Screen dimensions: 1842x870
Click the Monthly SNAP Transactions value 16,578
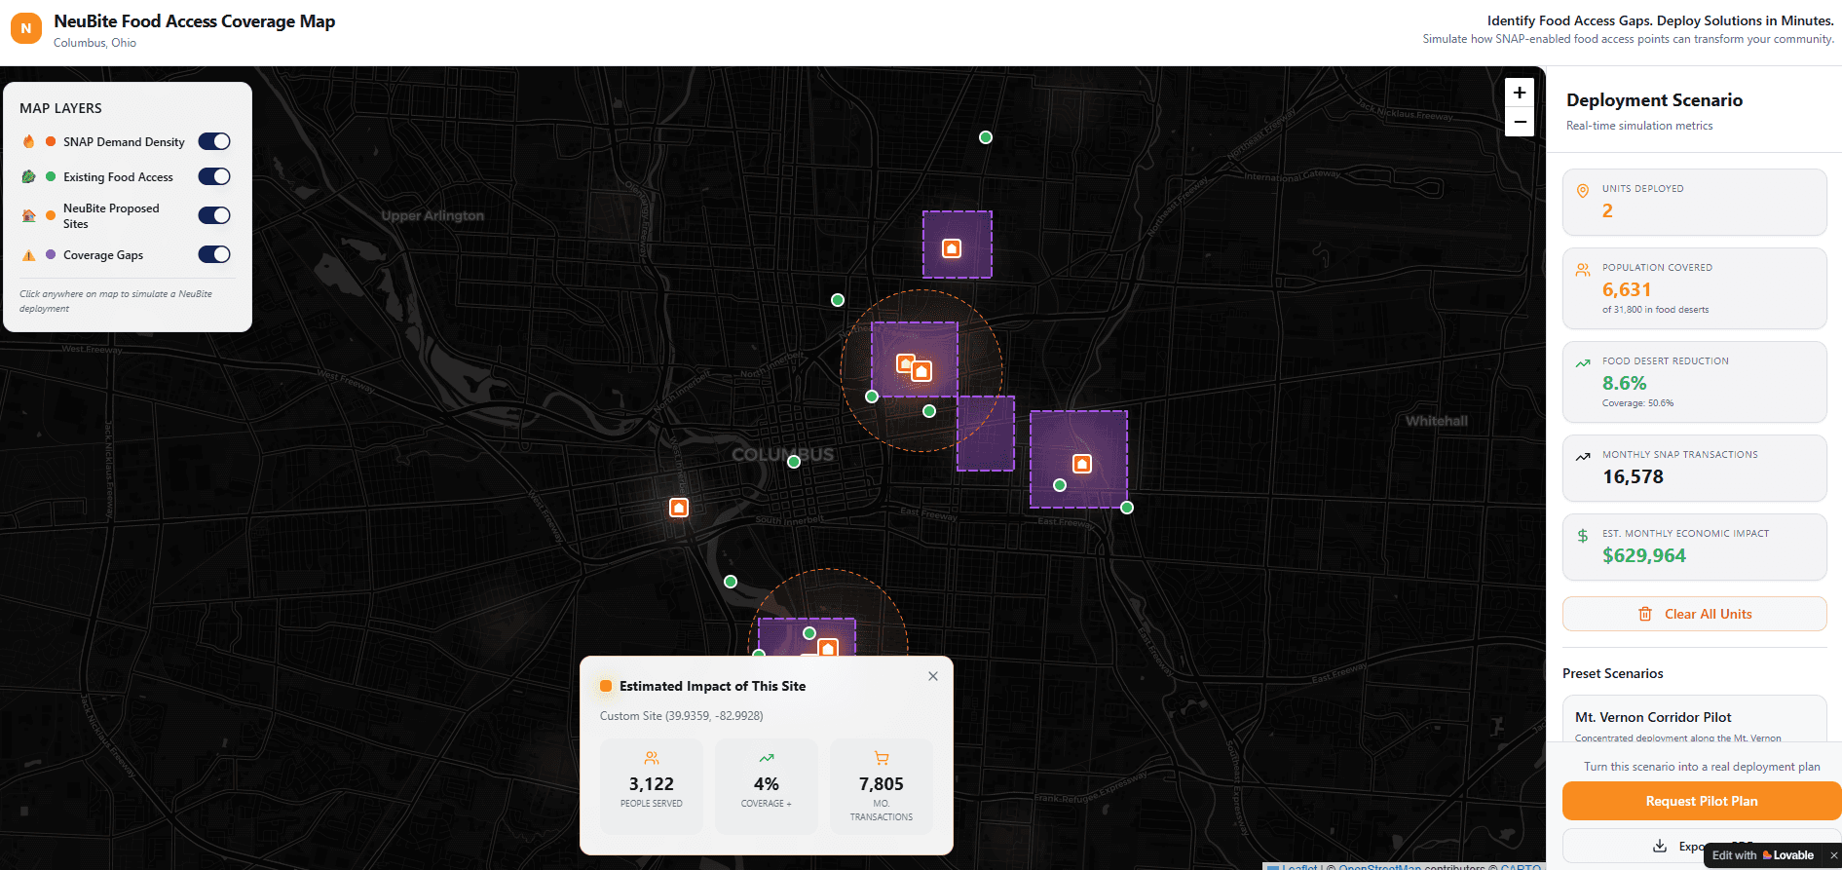click(1634, 476)
